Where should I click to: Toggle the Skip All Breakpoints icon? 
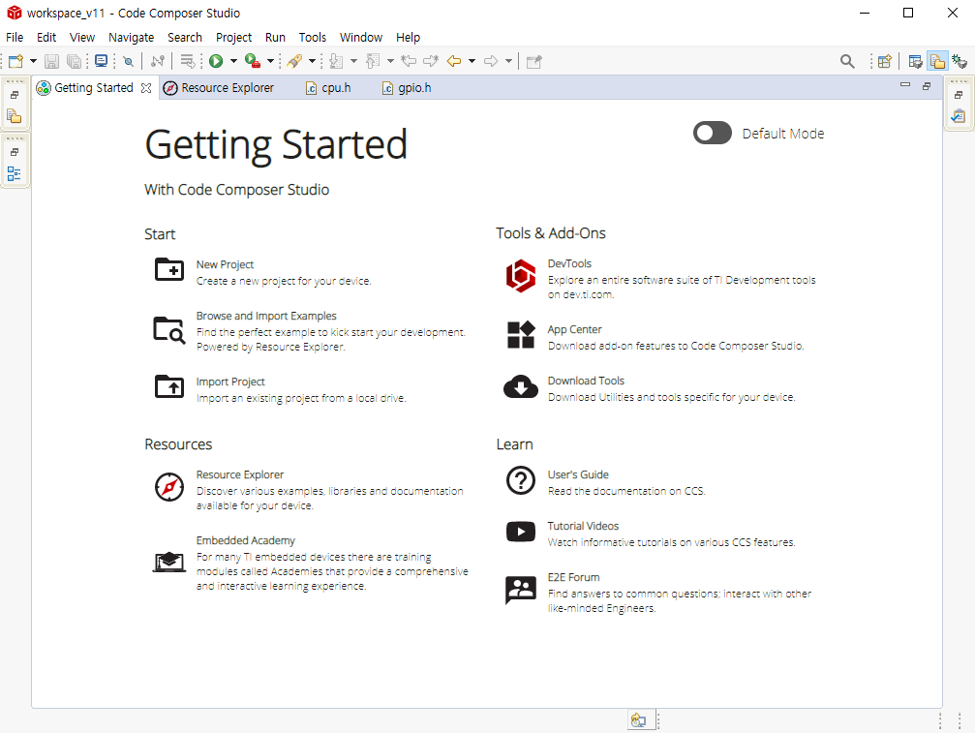tap(128, 61)
